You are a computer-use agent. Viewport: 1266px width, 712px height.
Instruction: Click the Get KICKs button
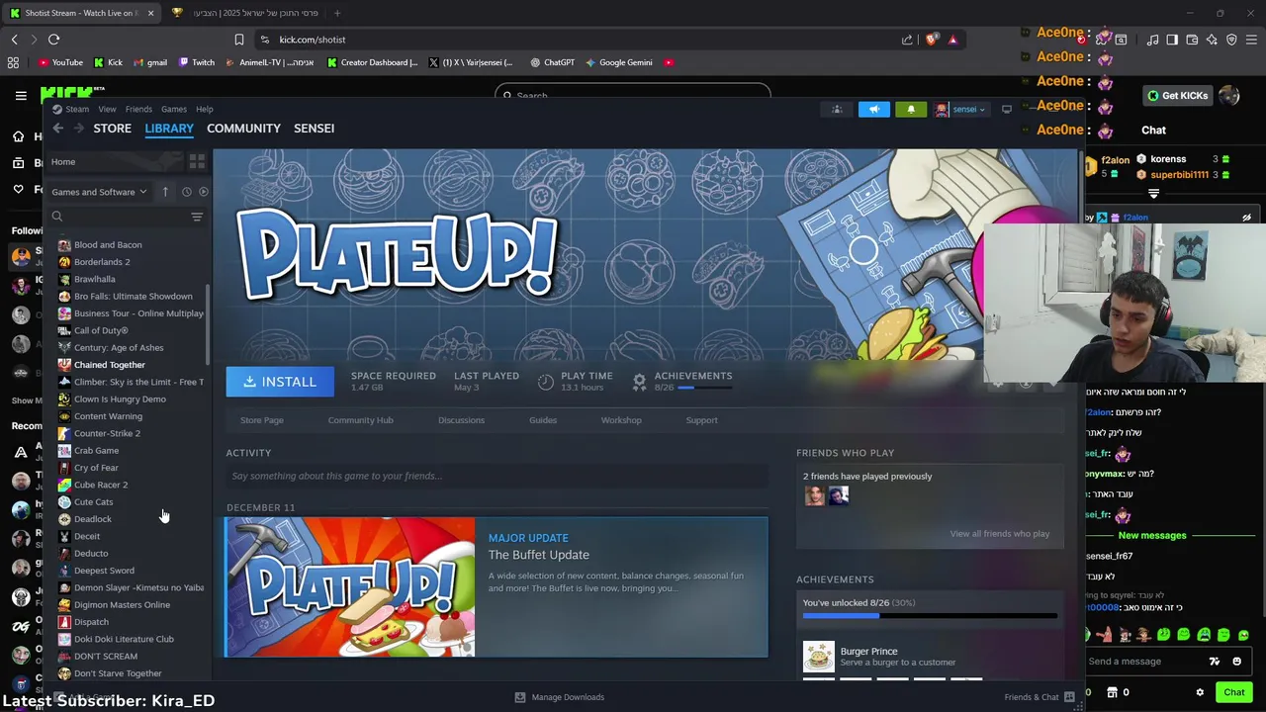[1177, 96]
